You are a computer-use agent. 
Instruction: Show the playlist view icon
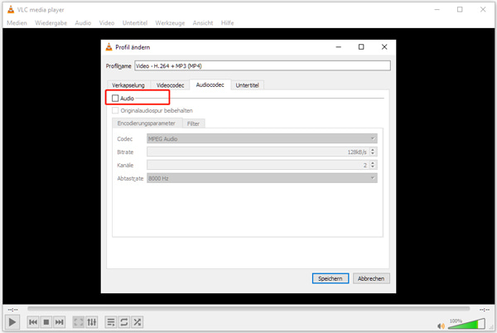tap(111, 322)
